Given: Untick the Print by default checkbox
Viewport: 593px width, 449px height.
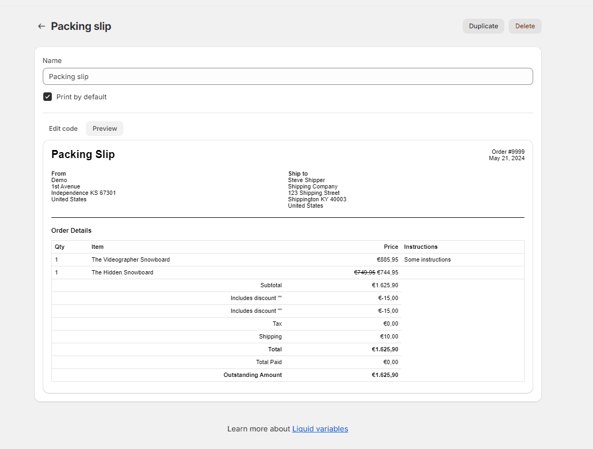Looking at the screenshot, I should (48, 97).
